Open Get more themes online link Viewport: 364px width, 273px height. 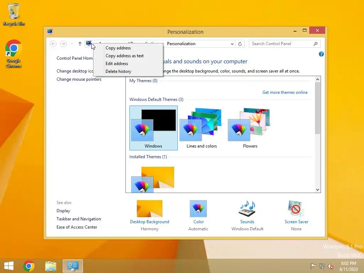(285, 92)
